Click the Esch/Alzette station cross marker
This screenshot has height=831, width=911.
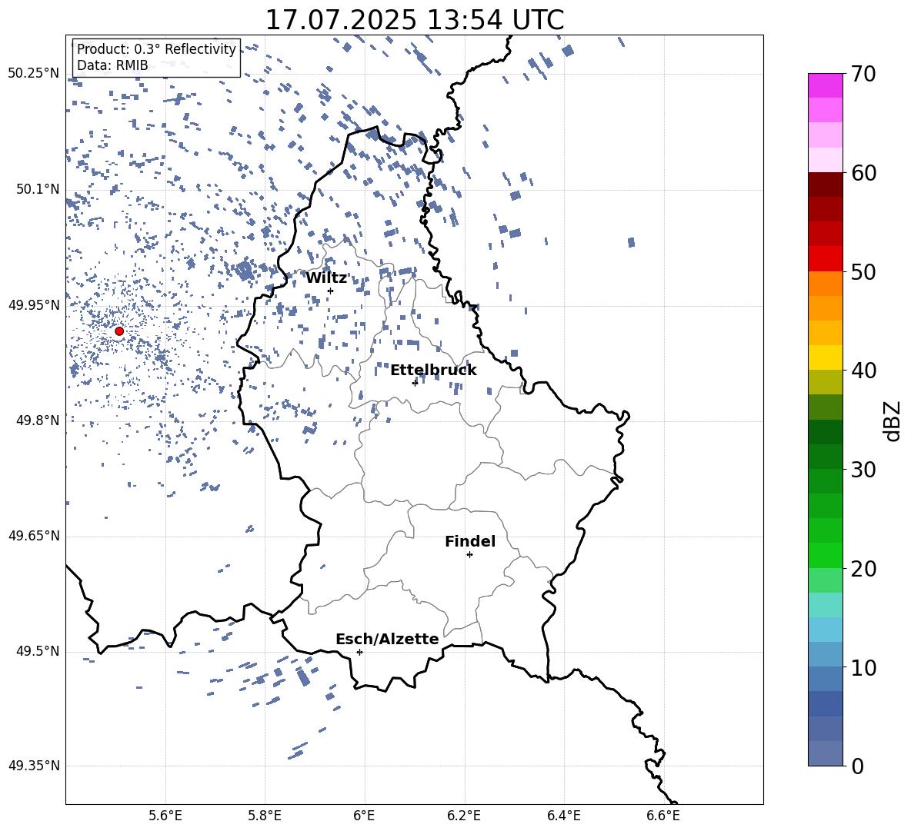(x=359, y=652)
